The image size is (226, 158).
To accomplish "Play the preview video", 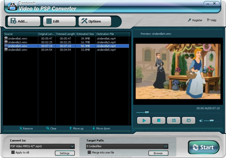I will tap(144, 120).
